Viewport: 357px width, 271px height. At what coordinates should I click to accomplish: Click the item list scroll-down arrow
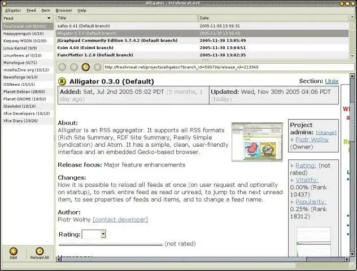352,56
